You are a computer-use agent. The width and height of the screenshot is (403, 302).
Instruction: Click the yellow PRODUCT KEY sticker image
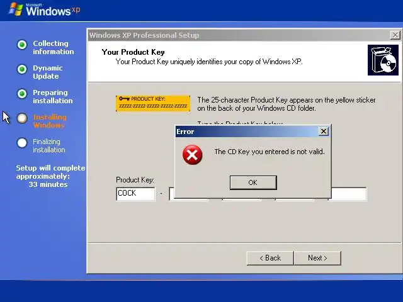click(x=153, y=103)
